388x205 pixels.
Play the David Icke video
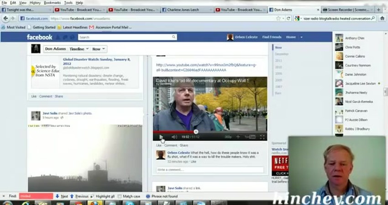click(161, 137)
